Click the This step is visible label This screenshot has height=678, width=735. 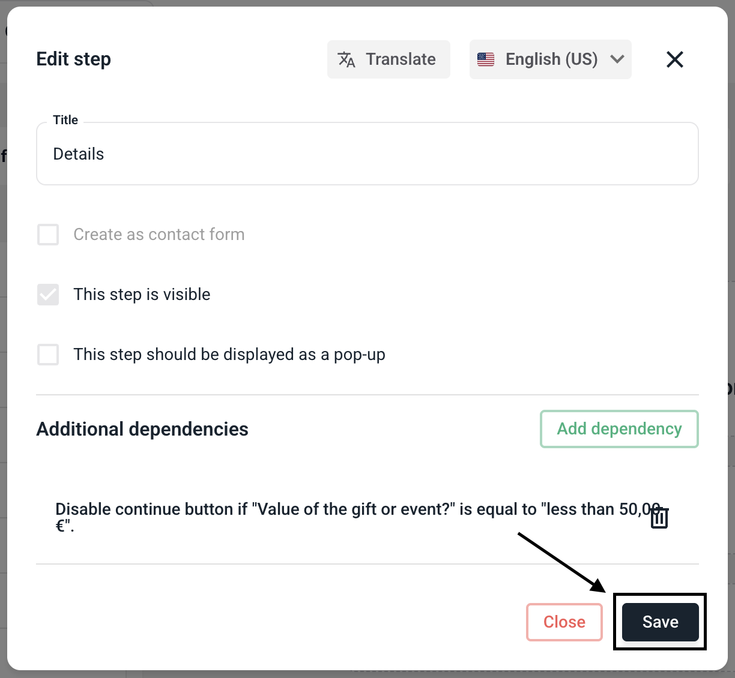[142, 295]
